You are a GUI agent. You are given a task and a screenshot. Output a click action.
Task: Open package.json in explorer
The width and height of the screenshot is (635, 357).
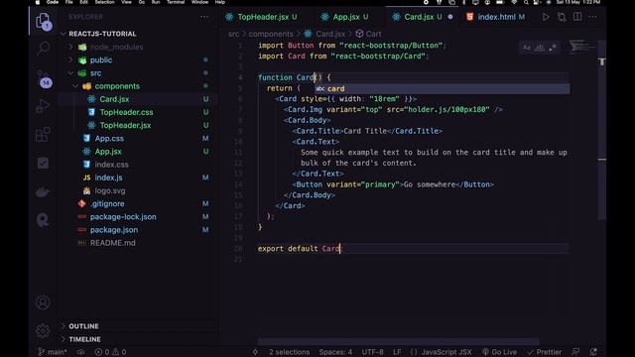click(x=114, y=230)
